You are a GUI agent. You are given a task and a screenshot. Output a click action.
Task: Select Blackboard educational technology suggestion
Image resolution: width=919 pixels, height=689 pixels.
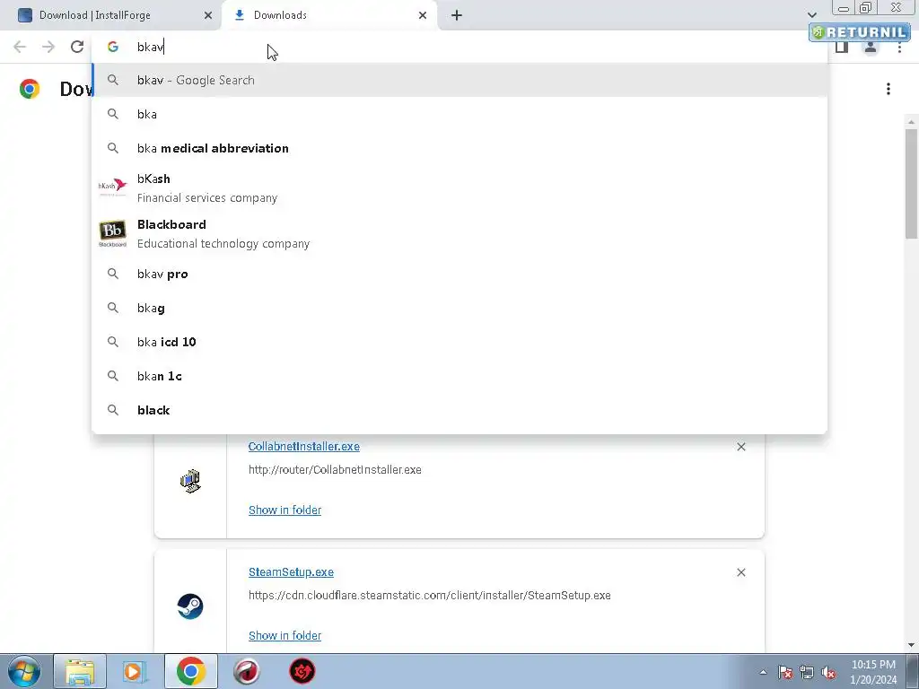pyautogui.click(x=459, y=234)
